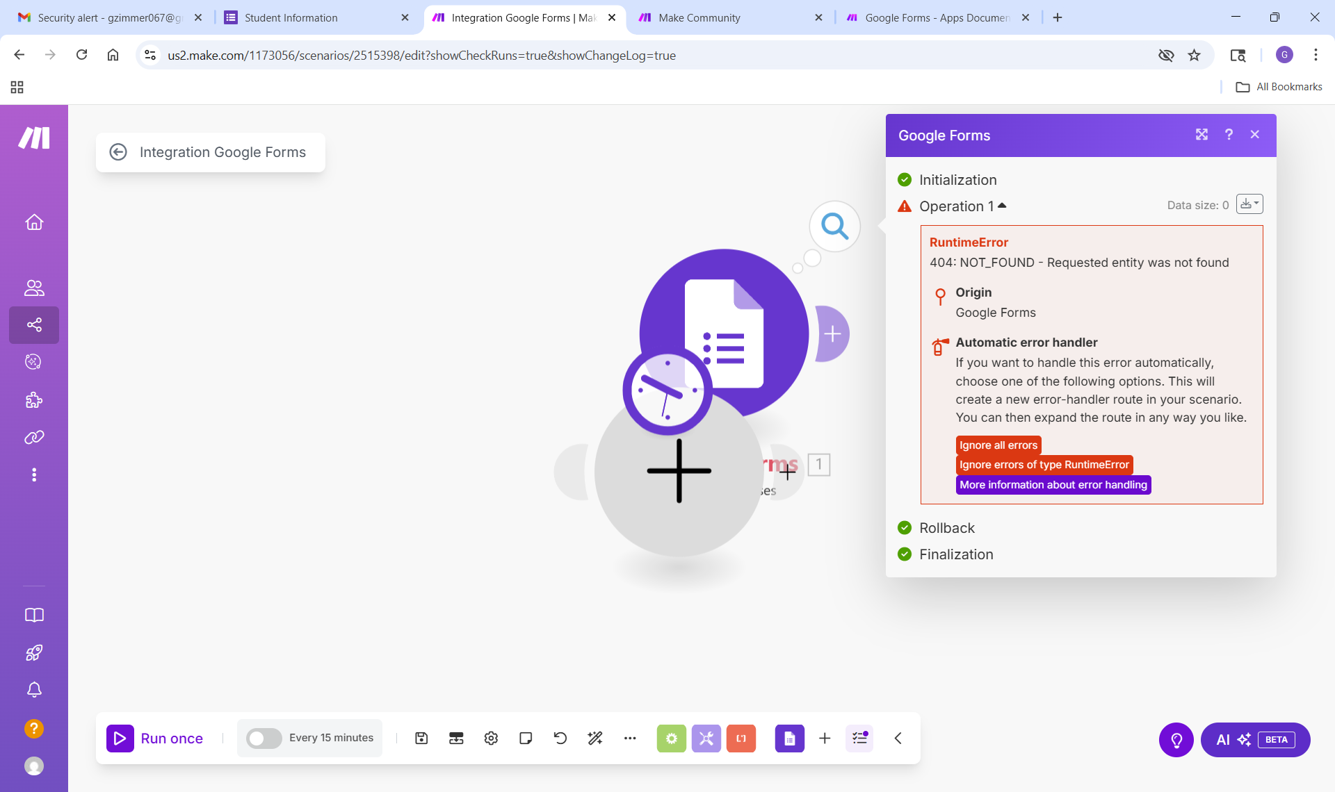
Task: Open the toolbar three-dot more options
Action: click(x=630, y=738)
